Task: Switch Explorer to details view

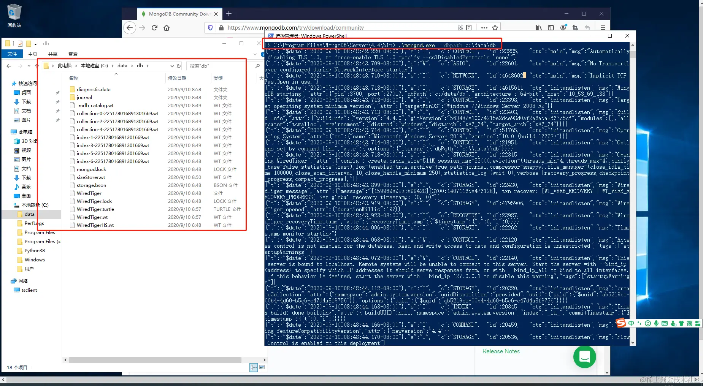Action: pyautogui.click(x=254, y=367)
